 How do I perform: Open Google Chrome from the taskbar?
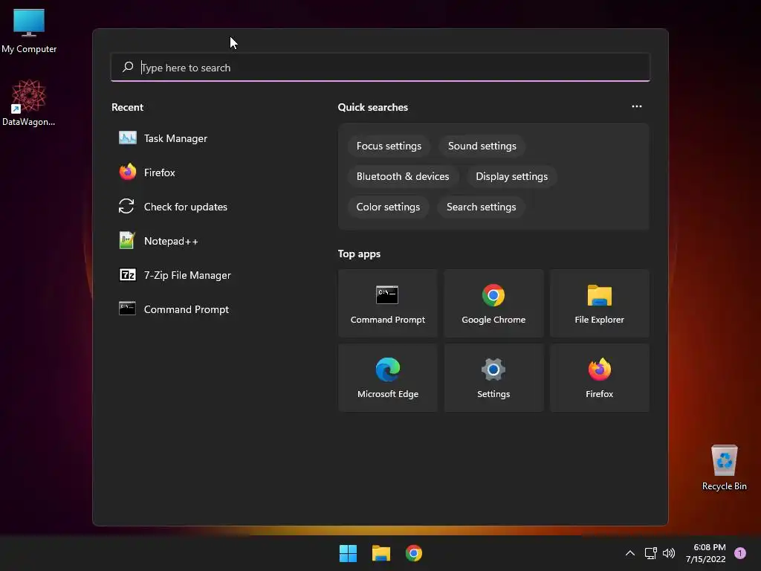[413, 553]
